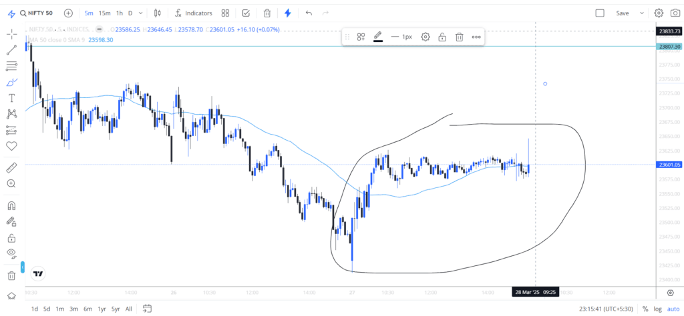Select the 6m date range

88,309
